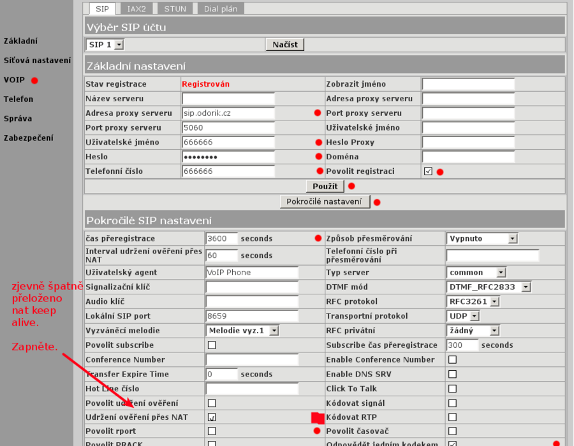
Task: Open Zabezpečení sidebar section
Action: tap(29, 138)
